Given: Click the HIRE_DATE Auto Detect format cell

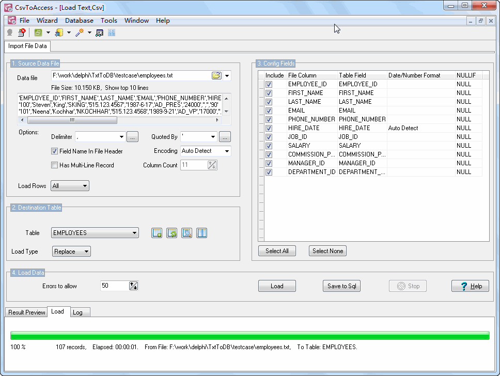Looking at the screenshot, I should 420,128.
